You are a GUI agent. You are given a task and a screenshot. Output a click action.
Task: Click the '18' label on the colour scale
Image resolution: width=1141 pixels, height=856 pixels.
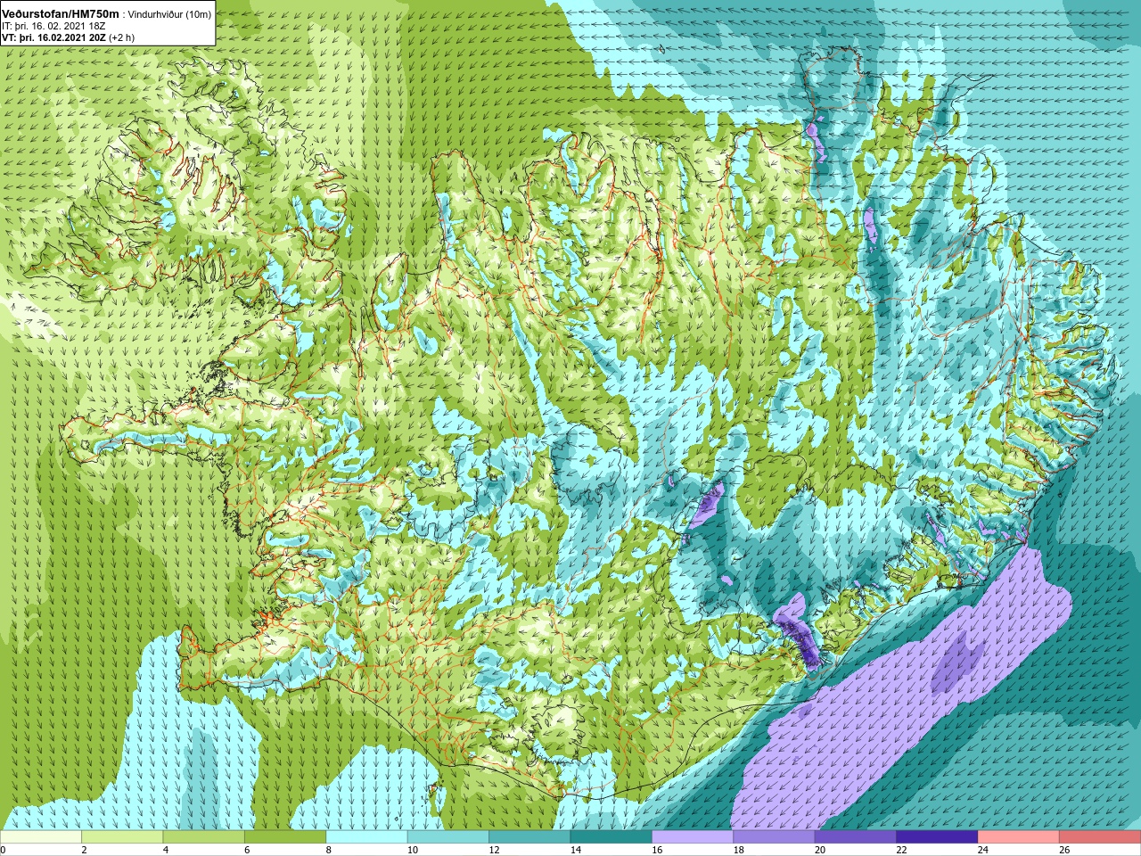coord(738,850)
